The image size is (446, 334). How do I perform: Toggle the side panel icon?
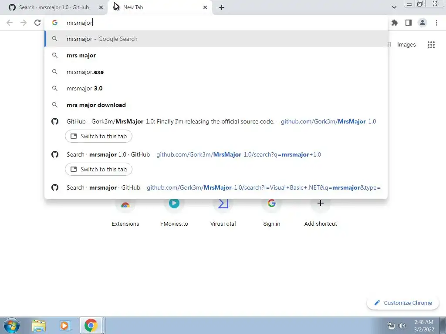point(409,23)
